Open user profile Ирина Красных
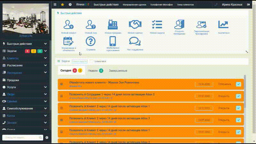The width and height of the screenshot is (256, 144). tap(232, 4)
